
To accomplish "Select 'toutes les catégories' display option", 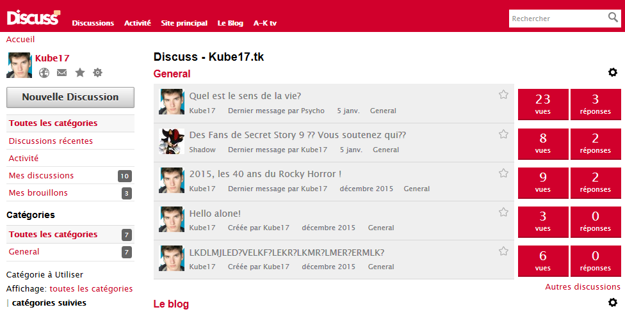I will (91, 288).
